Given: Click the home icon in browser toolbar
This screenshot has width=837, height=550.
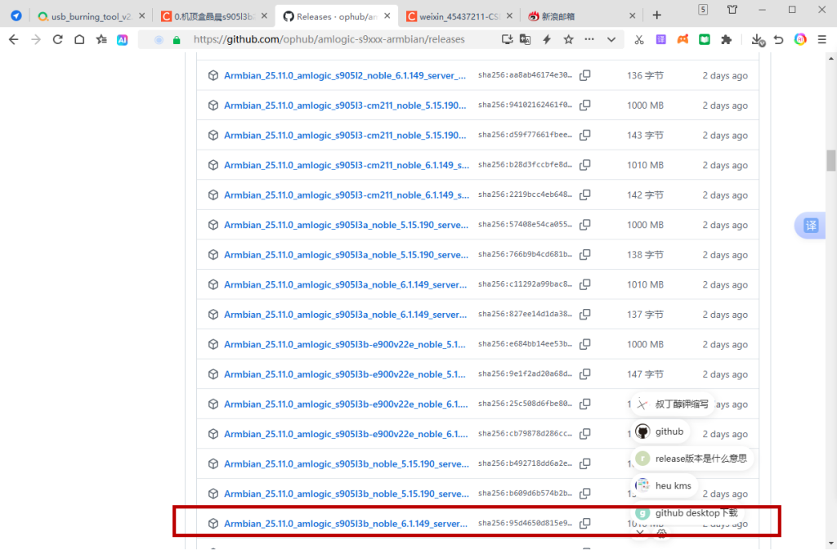Looking at the screenshot, I should pyautogui.click(x=79, y=39).
